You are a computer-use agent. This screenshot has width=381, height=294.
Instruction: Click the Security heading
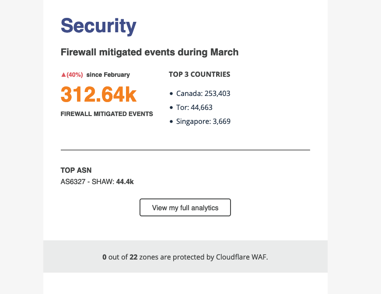[x=98, y=26]
